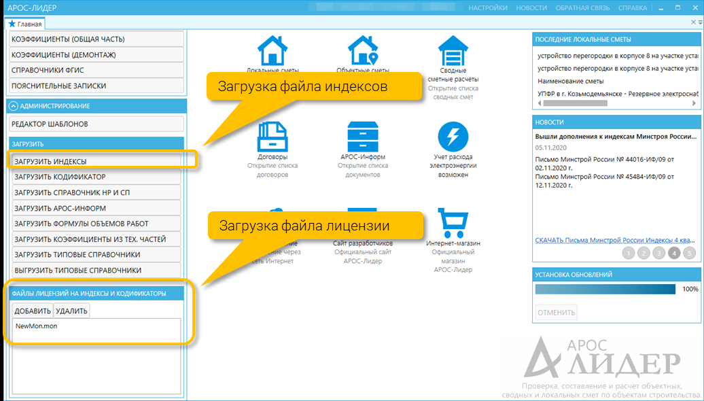Click ЗАГРУЗИТЬ ИНДЕКСЫ
704x401 pixels.
(96, 161)
